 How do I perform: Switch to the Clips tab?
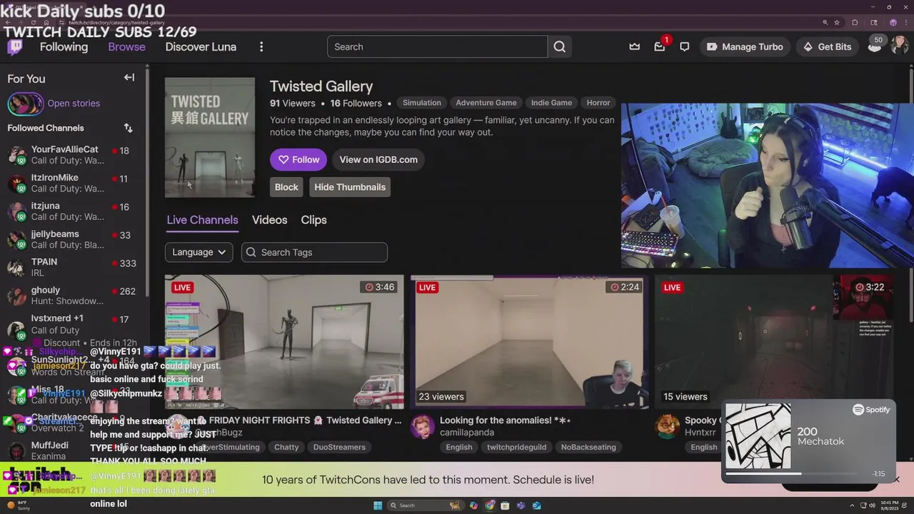[x=313, y=220]
